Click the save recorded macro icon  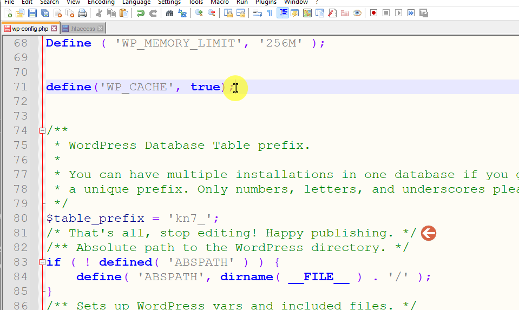pyautogui.click(x=424, y=13)
